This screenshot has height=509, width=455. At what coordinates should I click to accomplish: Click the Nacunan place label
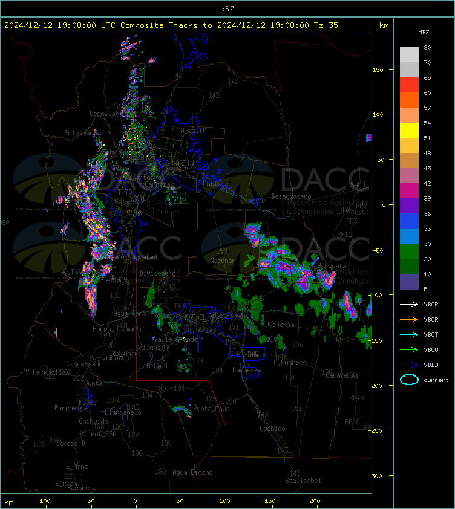(223, 261)
